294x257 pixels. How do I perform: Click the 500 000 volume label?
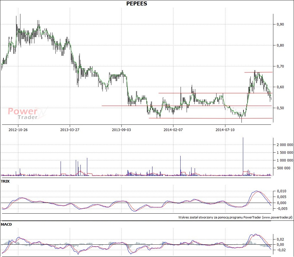click(x=283, y=168)
